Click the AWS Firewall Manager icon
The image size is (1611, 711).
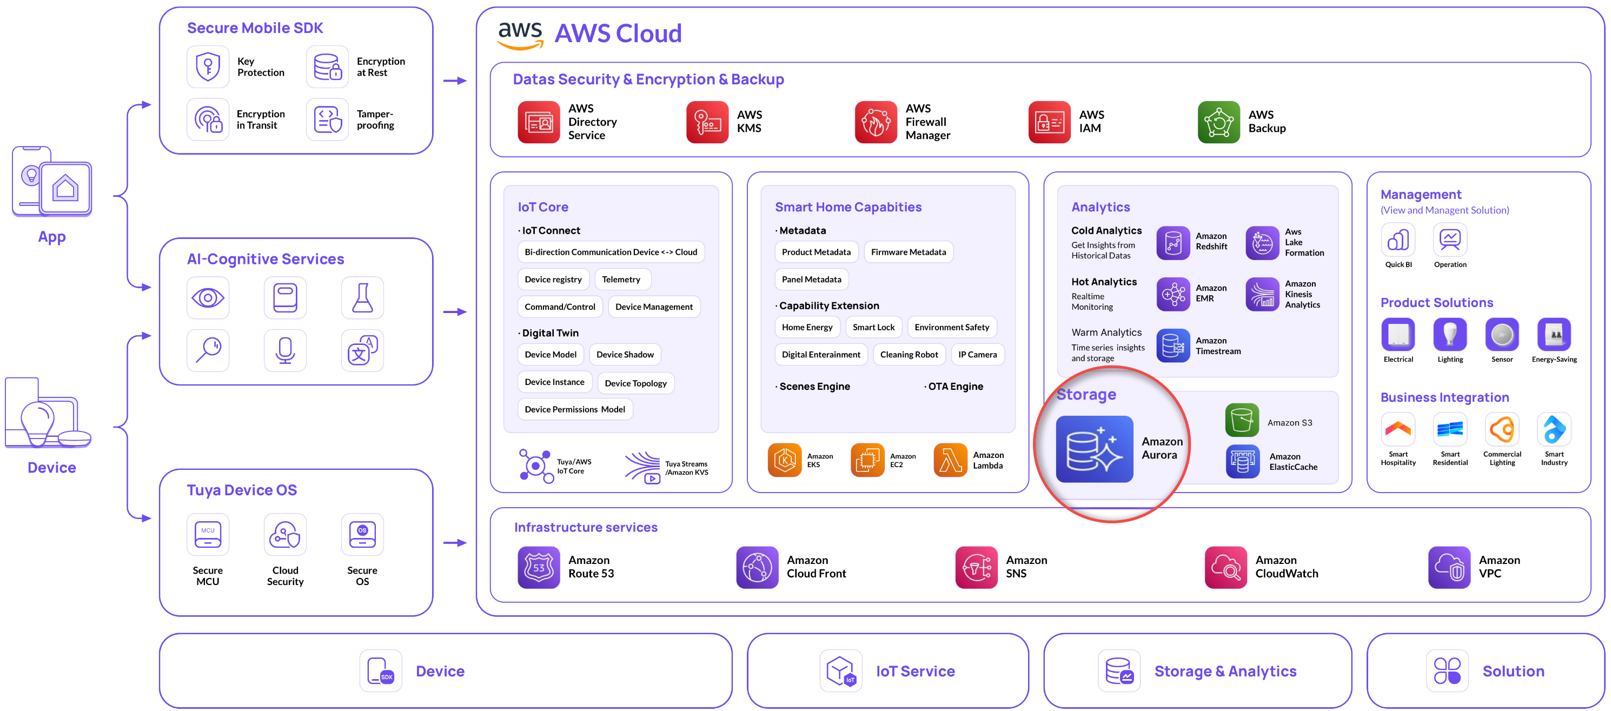click(876, 122)
